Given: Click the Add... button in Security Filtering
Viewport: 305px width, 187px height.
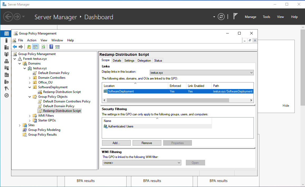Looking at the screenshot, I should click(116, 143).
